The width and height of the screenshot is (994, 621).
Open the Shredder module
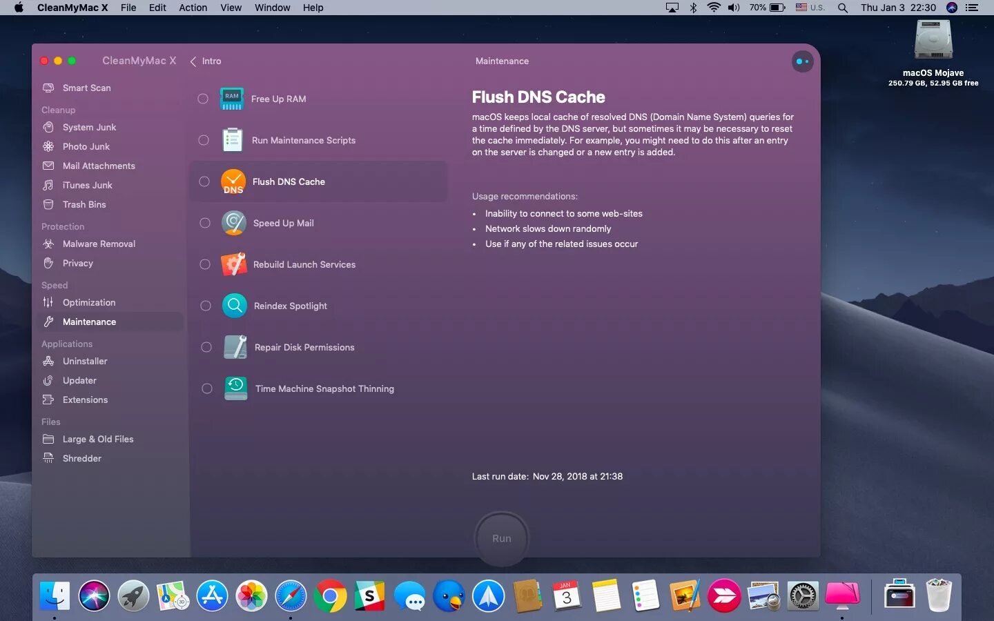coord(81,458)
